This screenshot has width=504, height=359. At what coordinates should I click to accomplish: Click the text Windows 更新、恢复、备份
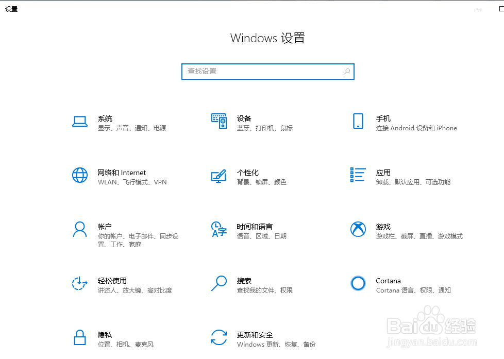pos(276,345)
